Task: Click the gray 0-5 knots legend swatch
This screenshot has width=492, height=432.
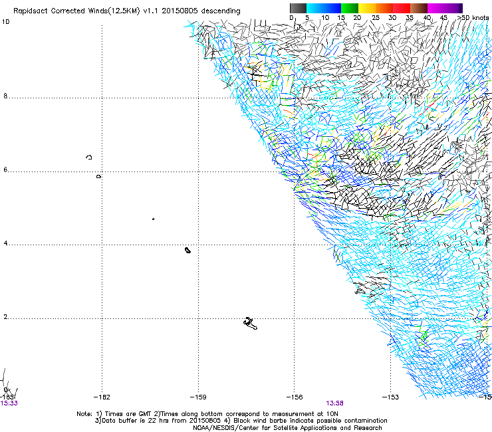Action: [x=298, y=8]
